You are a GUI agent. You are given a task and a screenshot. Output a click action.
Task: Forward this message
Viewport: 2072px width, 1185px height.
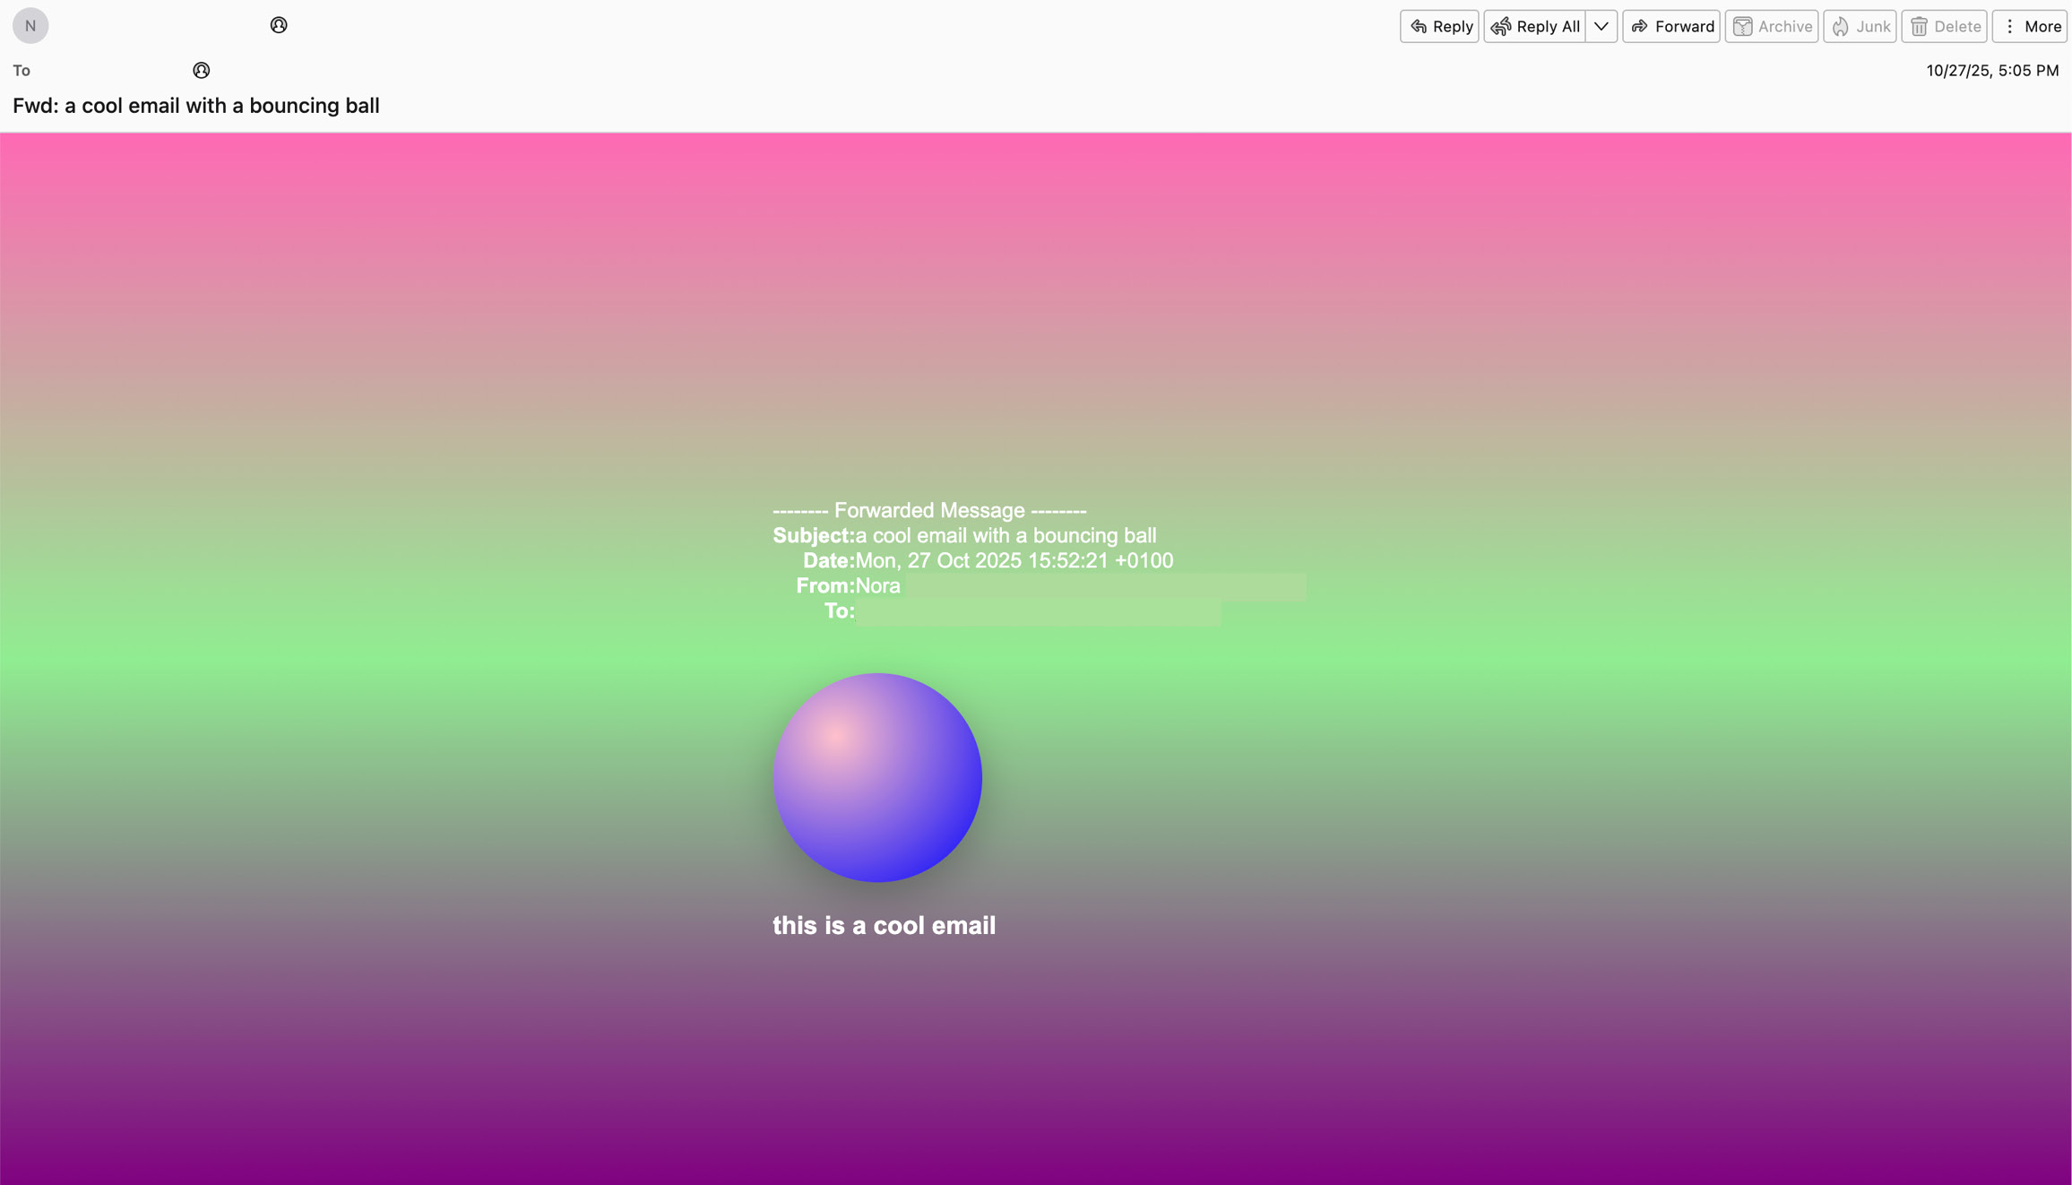(x=1671, y=26)
